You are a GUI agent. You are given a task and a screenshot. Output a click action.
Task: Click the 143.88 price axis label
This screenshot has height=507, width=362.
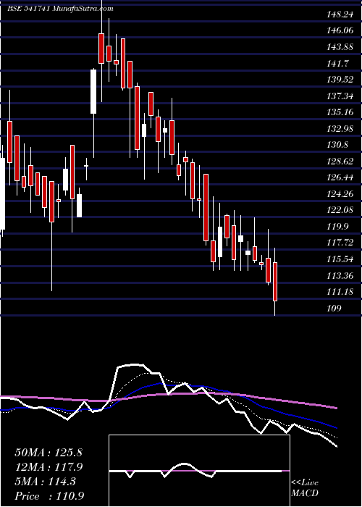coord(339,46)
